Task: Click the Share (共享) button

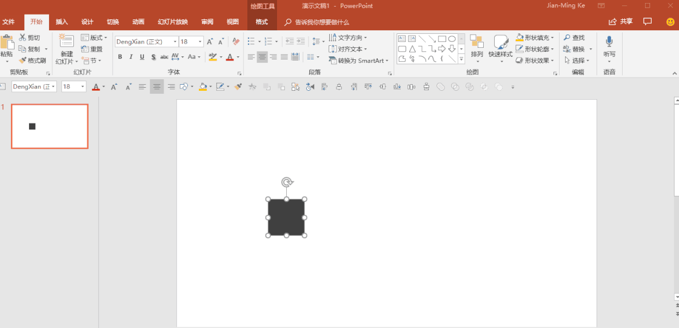Action: point(621,21)
